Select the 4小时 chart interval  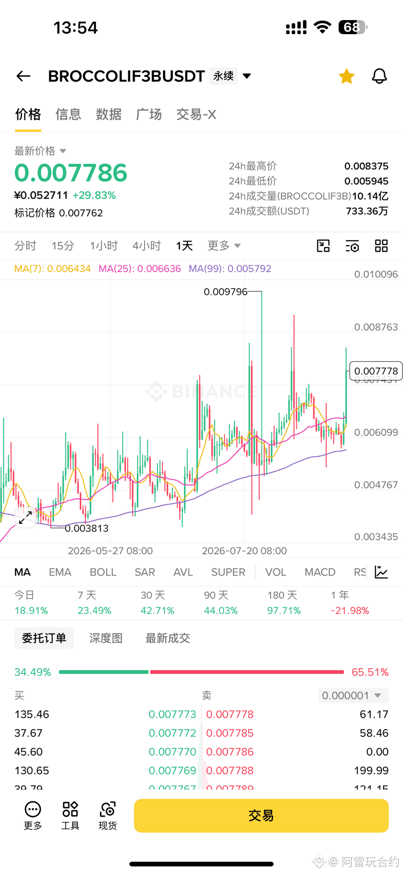click(x=147, y=245)
